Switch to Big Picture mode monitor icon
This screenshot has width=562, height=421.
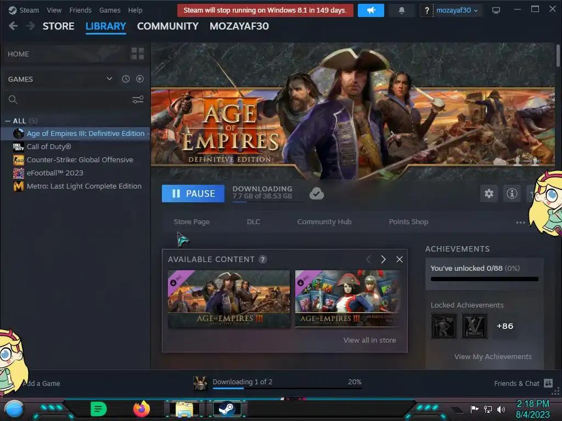coord(496,10)
